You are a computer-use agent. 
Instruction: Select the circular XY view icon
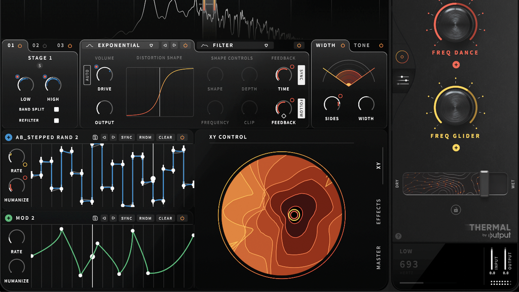pos(402,57)
